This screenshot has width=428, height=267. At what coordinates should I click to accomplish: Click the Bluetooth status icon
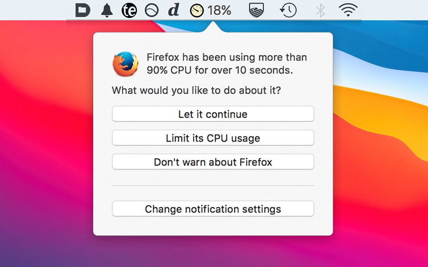point(320,10)
